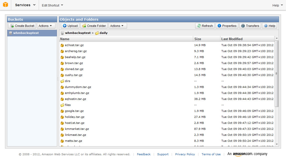This screenshot has height=159, width=286.
Task: Click archive icon beside kmmarket.tar.gz
Action: (x=62, y=129)
